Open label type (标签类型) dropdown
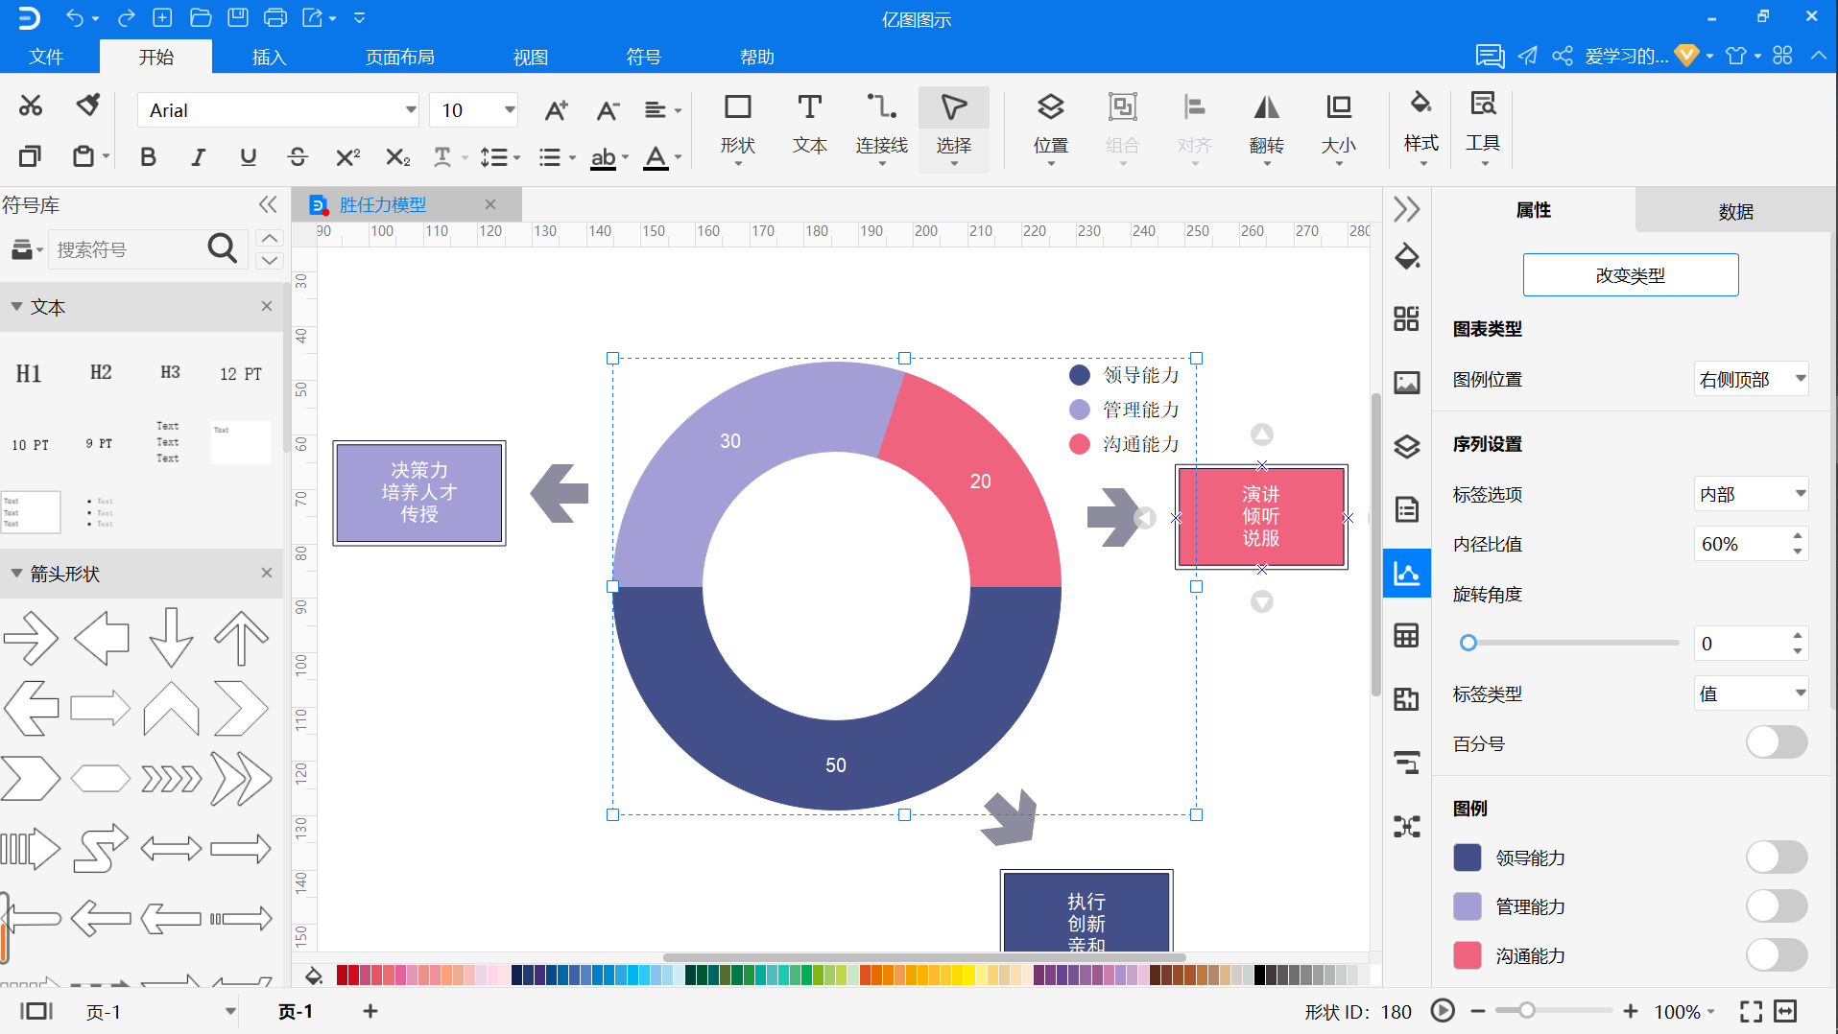 click(x=1751, y=693)
